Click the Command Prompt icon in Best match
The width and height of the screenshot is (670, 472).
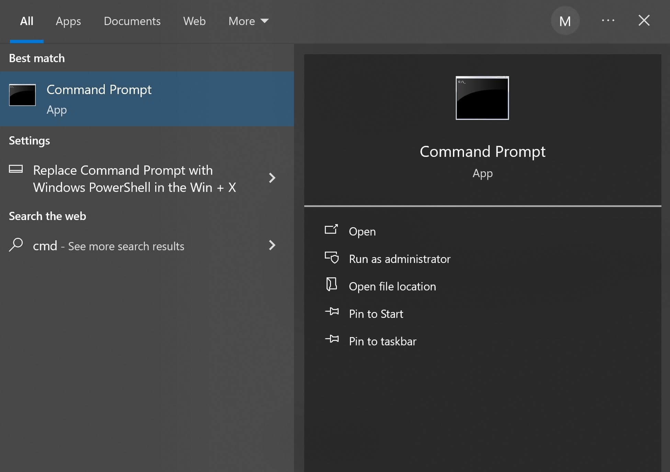(x=22, y=95)
